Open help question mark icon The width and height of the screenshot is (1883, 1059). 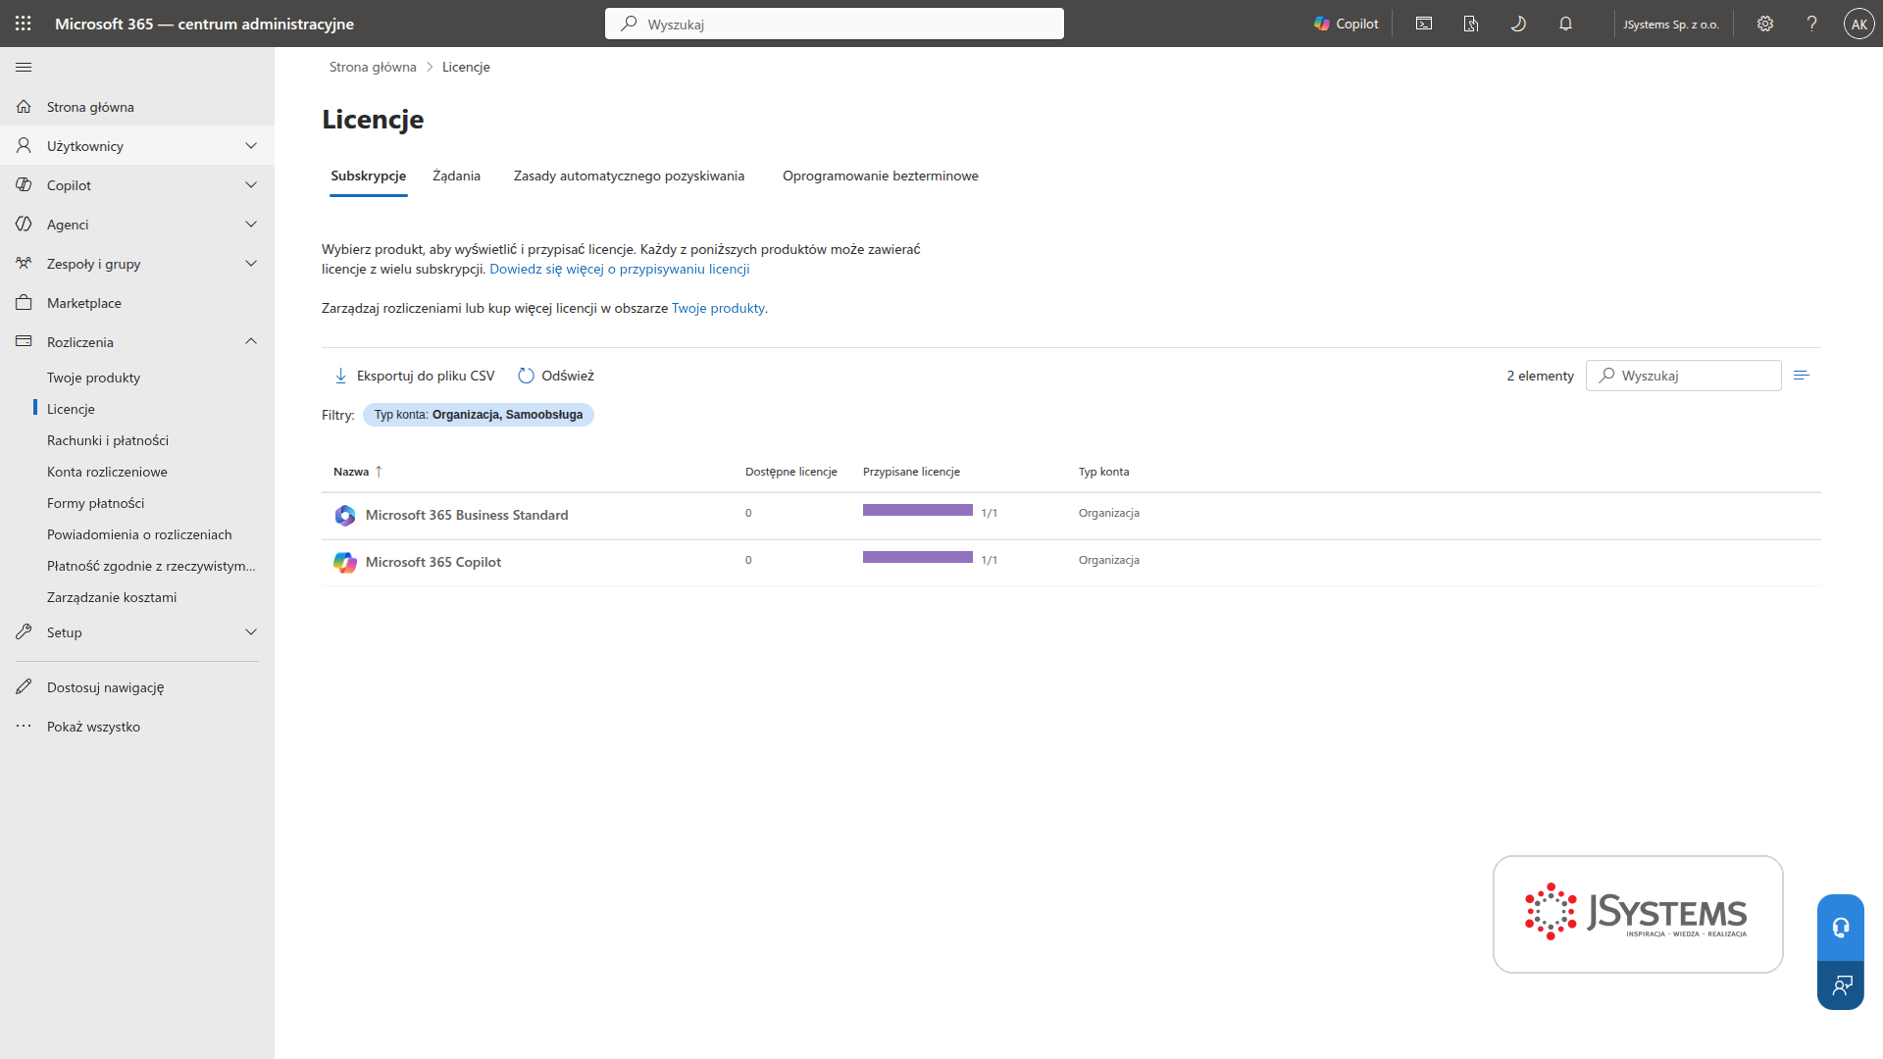tap(1812, 24)
